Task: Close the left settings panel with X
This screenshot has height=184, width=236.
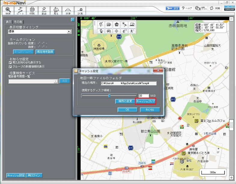Action: [73, 20]
